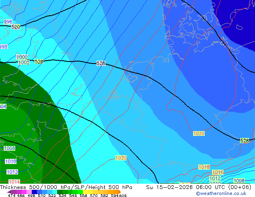Click the legend value 522
255x197 pixels.
pyautogui.click(x=52, y=195)
